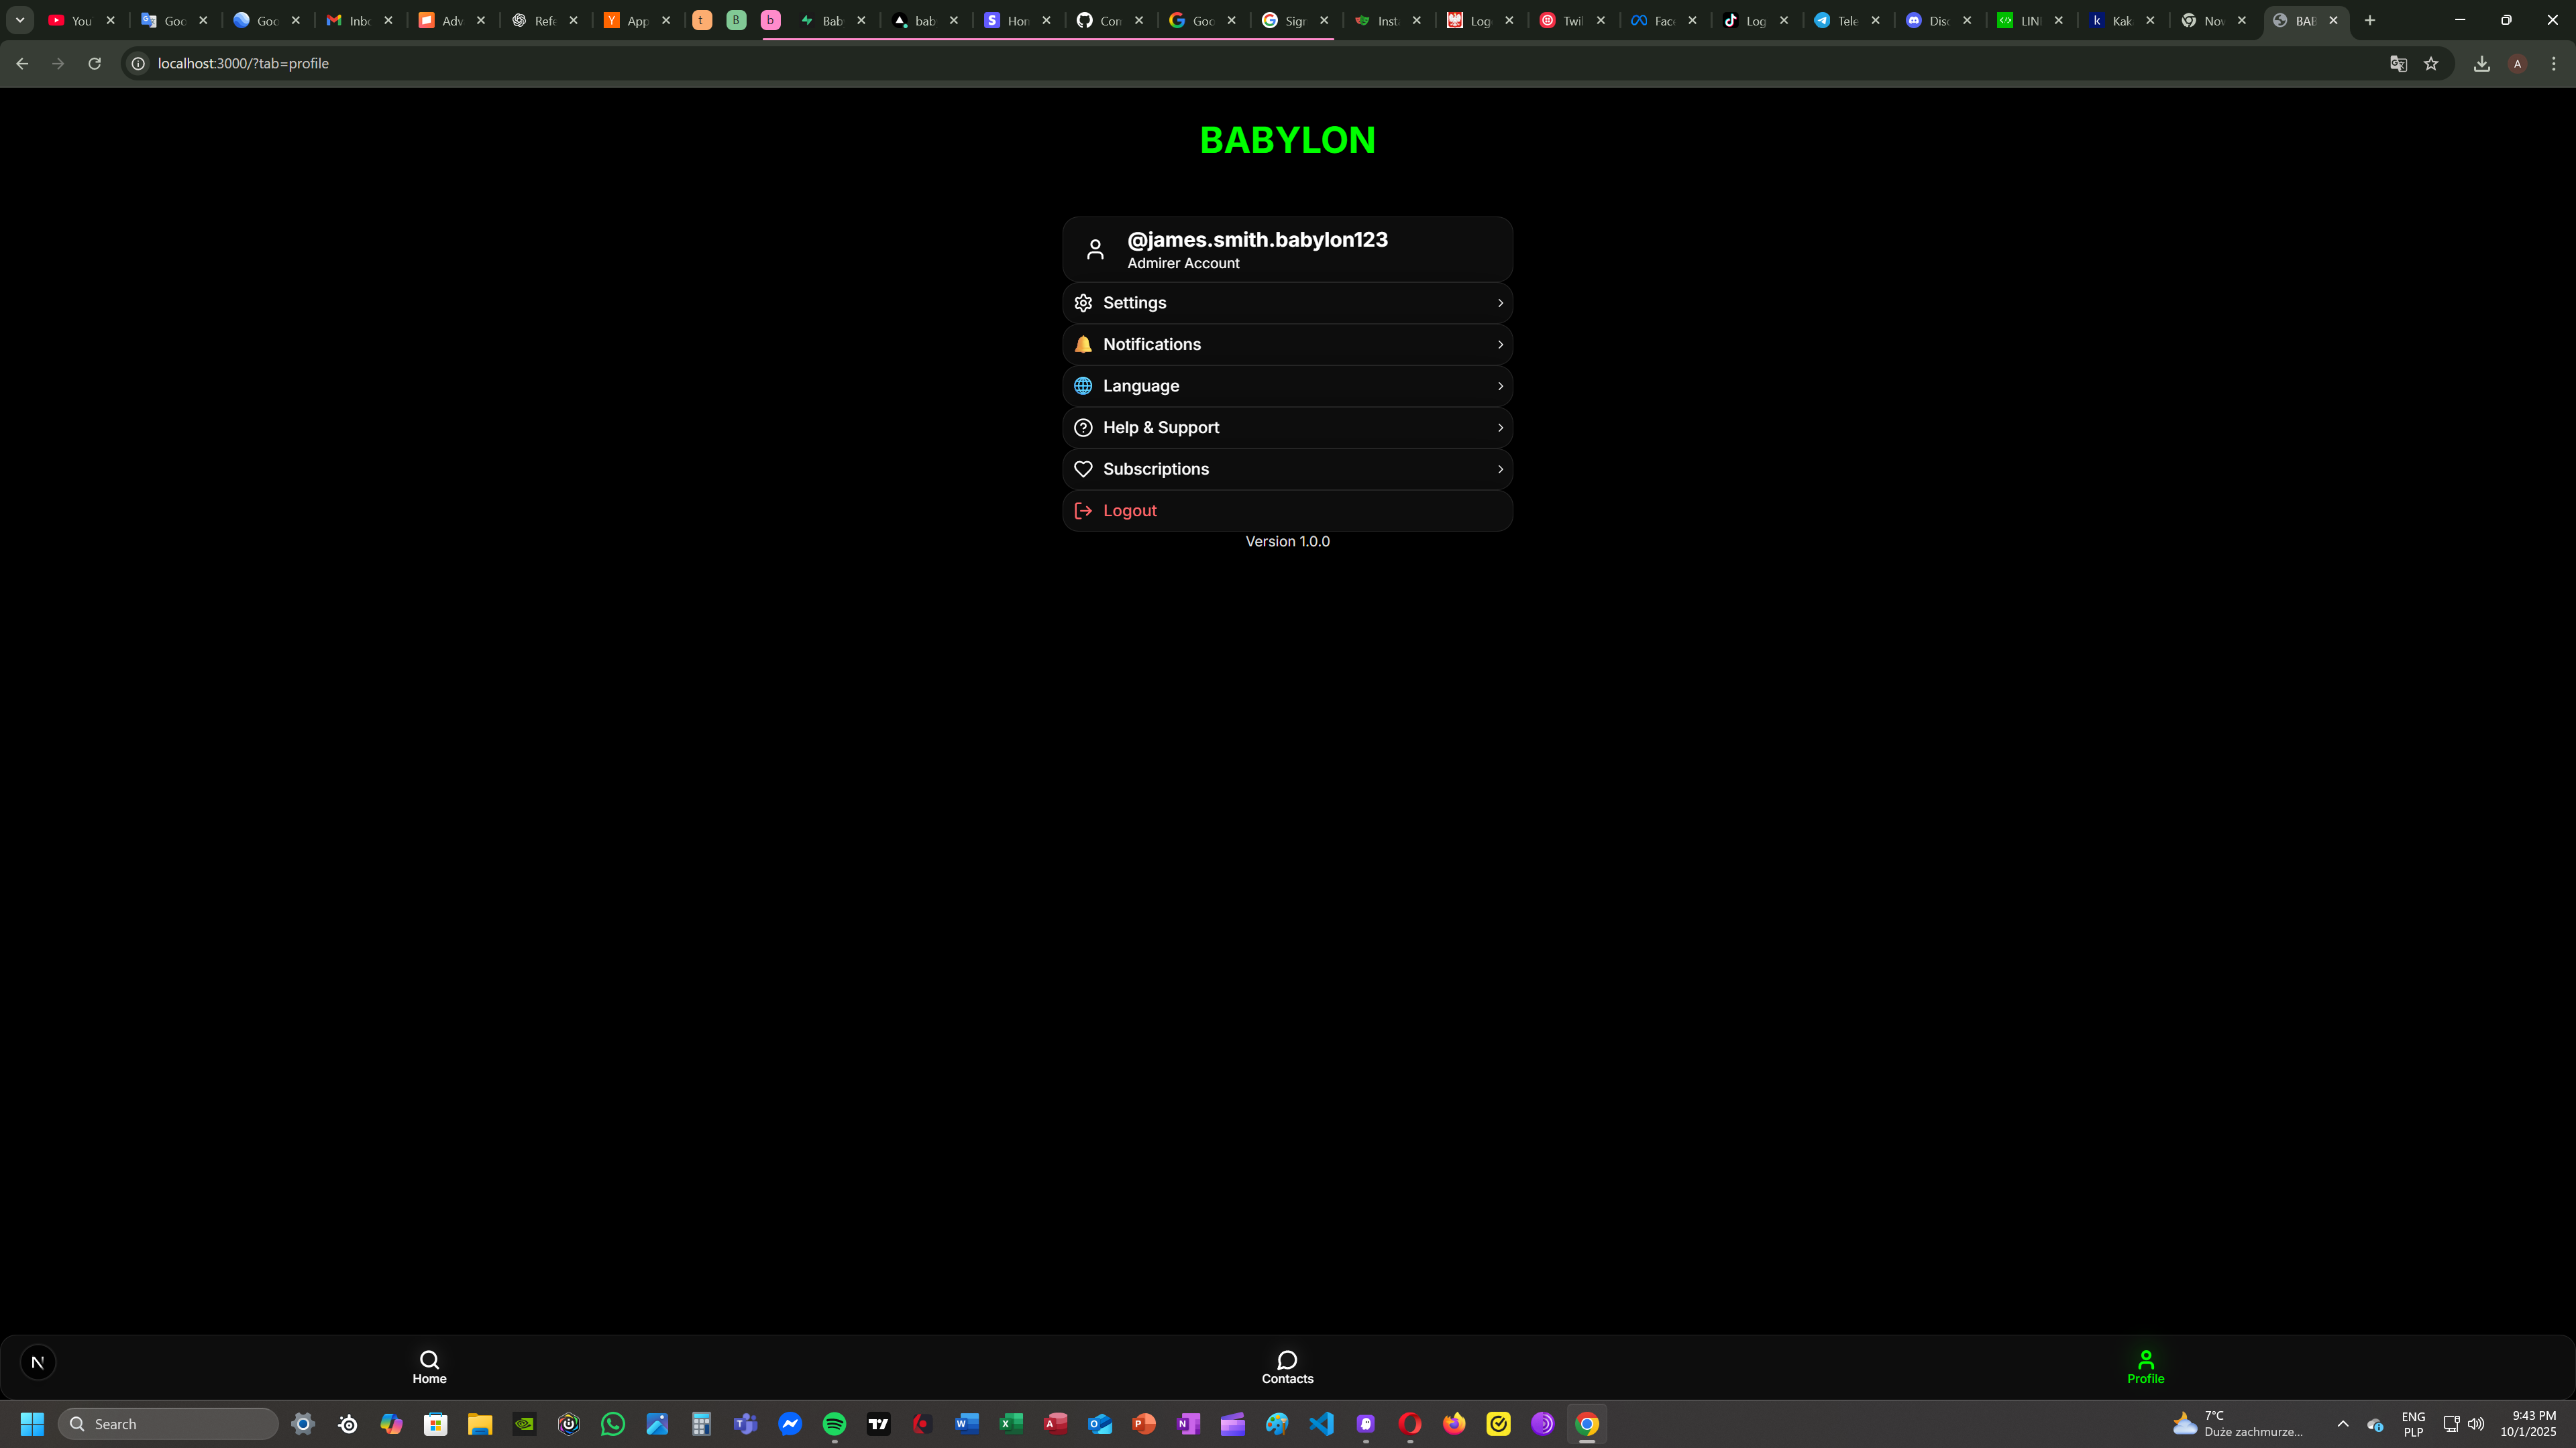Expand Language via its chevron arrow

tap(1500, 385)
